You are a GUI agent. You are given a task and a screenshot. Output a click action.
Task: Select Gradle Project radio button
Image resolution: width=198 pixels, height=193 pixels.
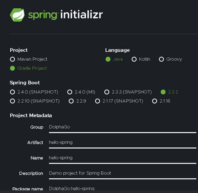[x=13, y=68]
